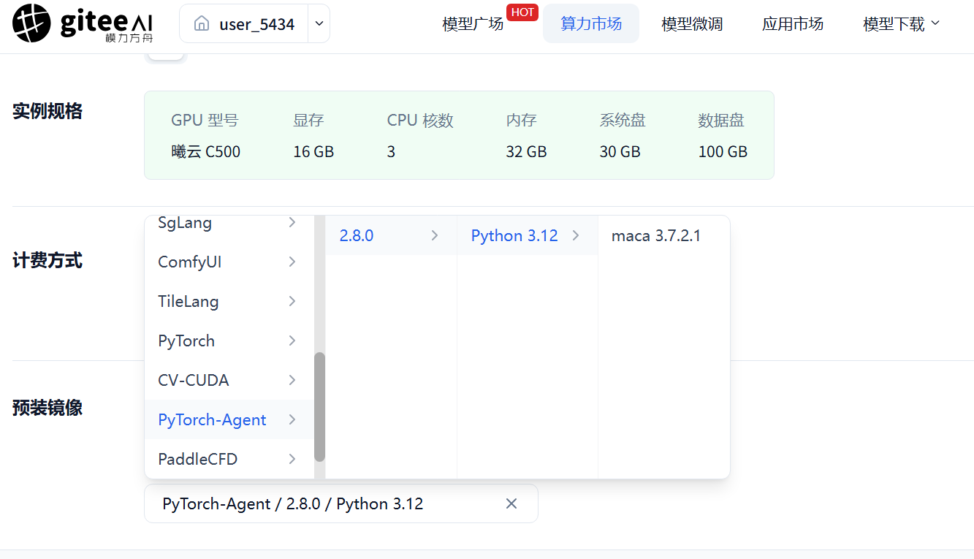Expand the PaddleCFD image option
Screen dimensions: 974x559
click(x=229, y=459)
